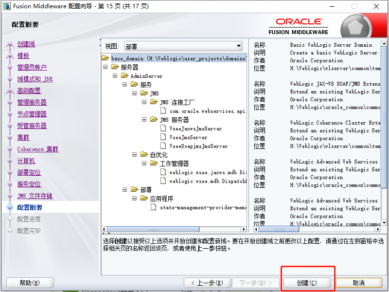Image resolution: width=389 pixels, height=292 pixels.
Task: Open the 部署定位 step link
Action: point(29,172)
